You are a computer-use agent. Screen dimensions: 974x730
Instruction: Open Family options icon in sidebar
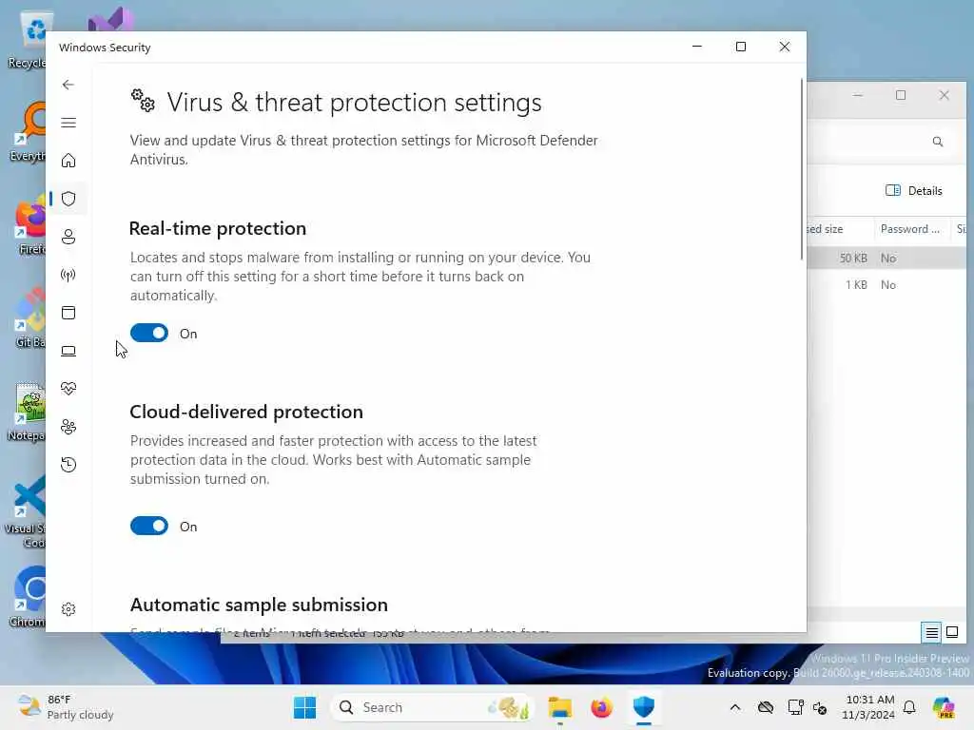tap(68, 427)
